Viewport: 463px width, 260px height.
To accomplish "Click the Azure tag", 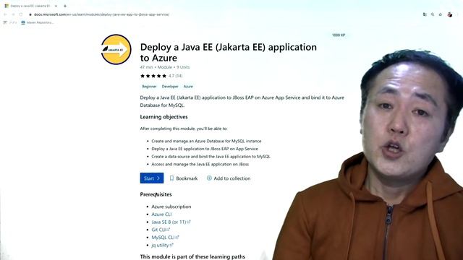I will click(x=188, y=87).
